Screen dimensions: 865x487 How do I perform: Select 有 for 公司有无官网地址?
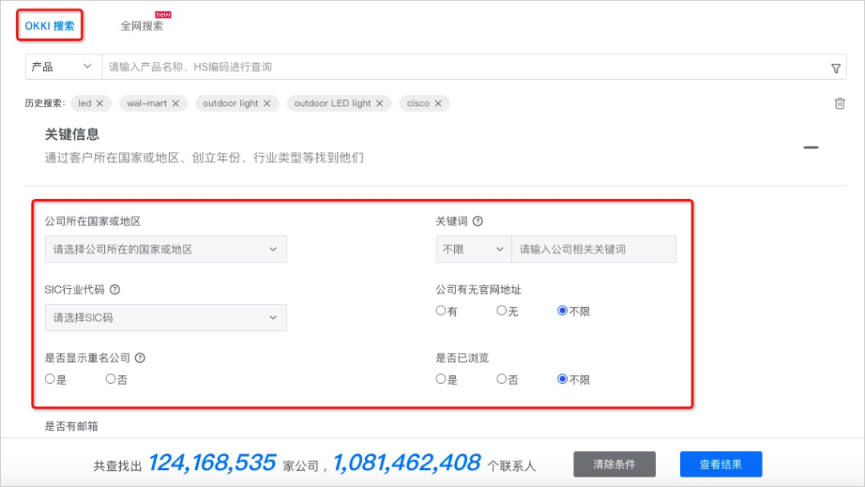(x=441, y=311)
